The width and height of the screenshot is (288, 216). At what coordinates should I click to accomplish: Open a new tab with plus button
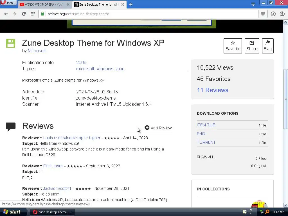point(131,4)
